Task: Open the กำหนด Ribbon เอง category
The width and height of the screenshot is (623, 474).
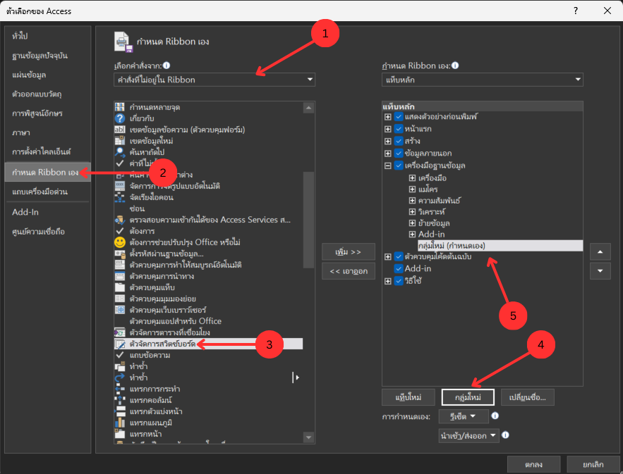Action: pyautogui.click(x=45, y=172)
